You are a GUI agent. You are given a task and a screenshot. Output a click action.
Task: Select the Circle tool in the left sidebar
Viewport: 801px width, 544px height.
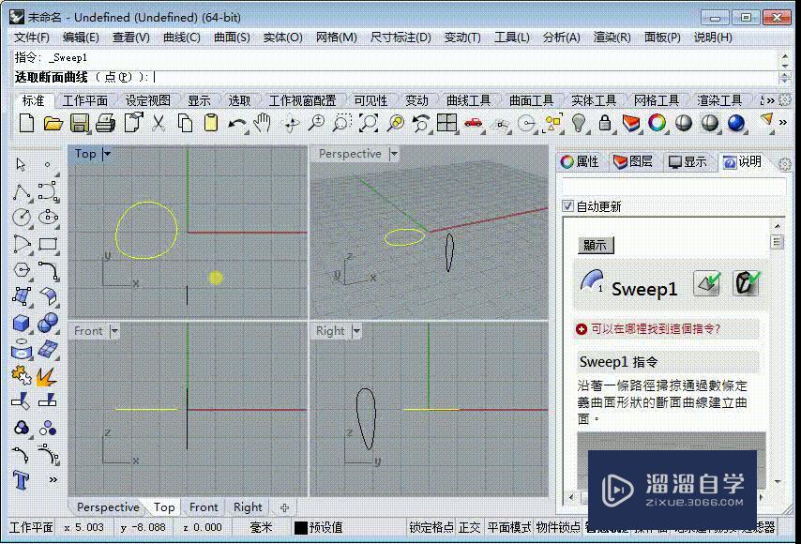point(22,217)
